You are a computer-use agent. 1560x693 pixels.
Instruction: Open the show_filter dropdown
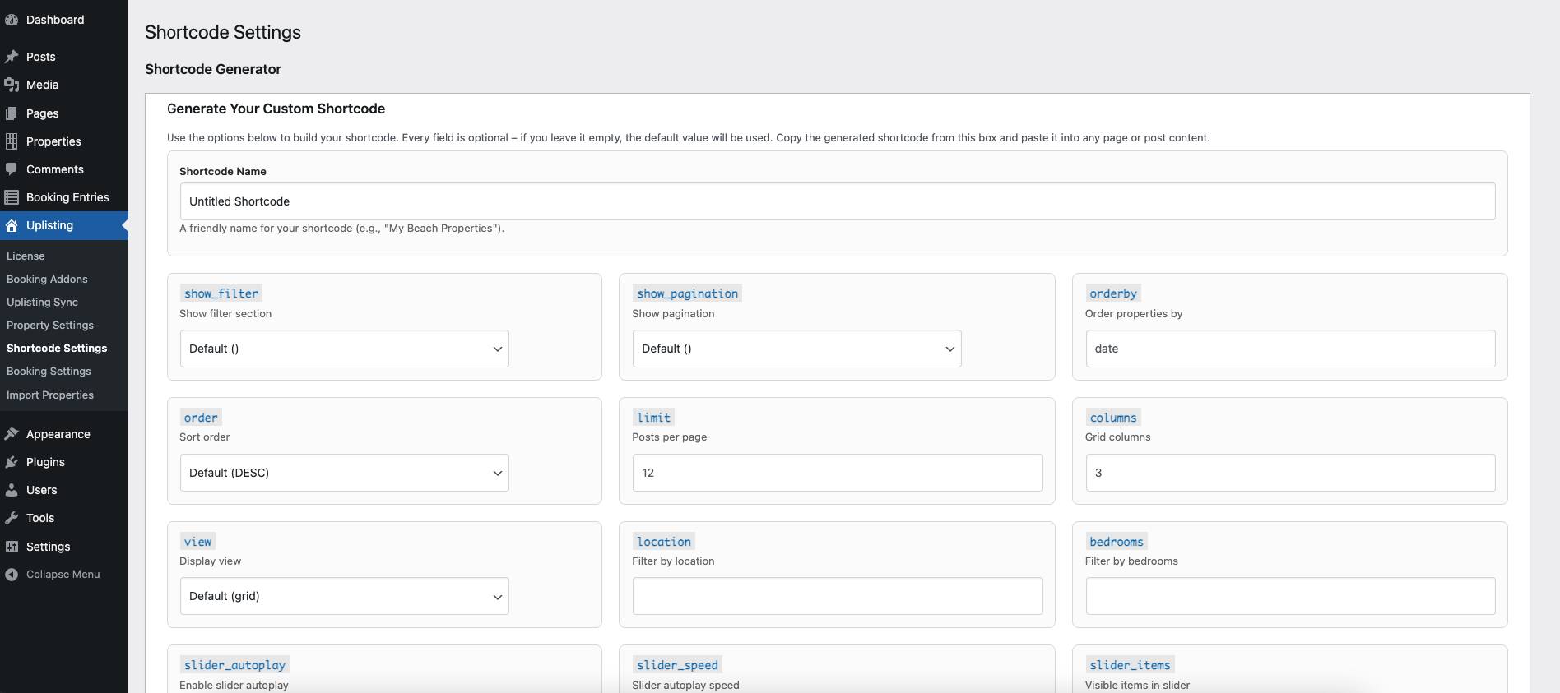[x=345, y=349]
